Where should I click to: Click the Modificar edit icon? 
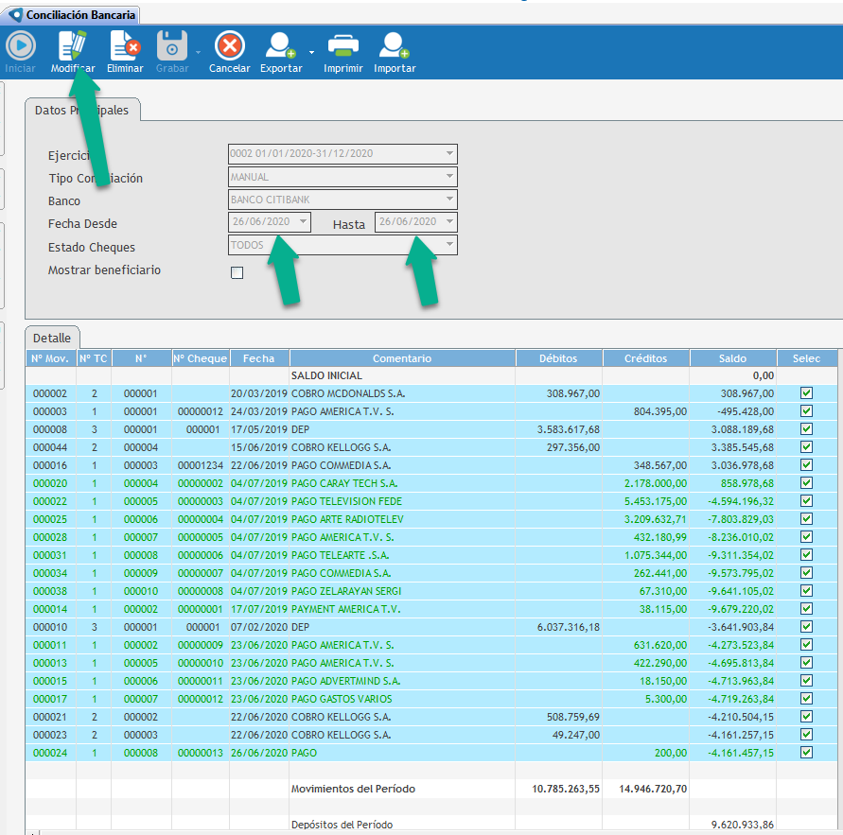tap(73, 46)
